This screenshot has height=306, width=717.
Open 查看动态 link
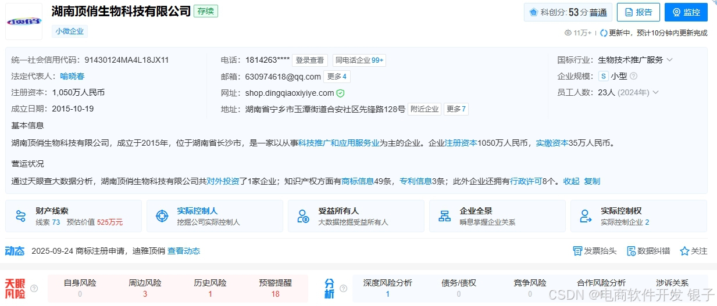coord(184,251)
